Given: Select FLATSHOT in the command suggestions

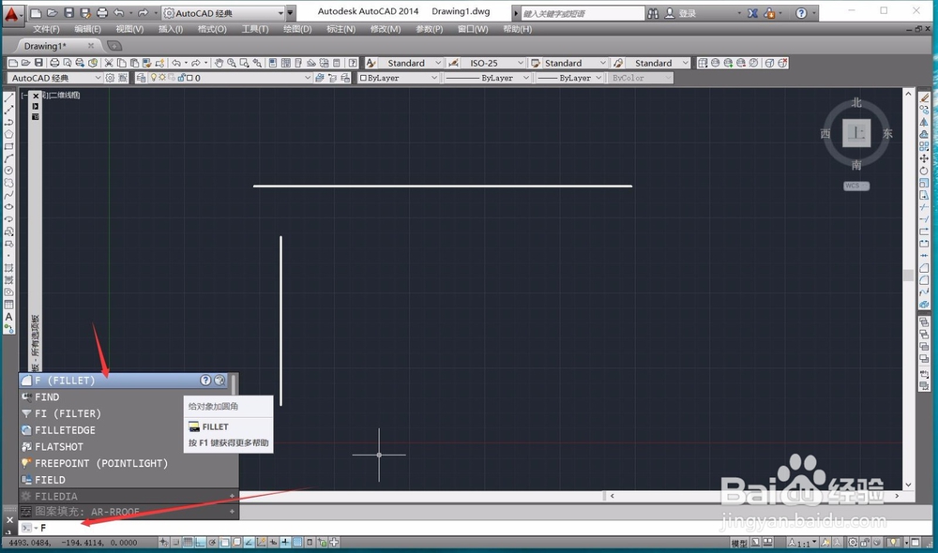Looking at the screenshot, I should tap(58, 446).
